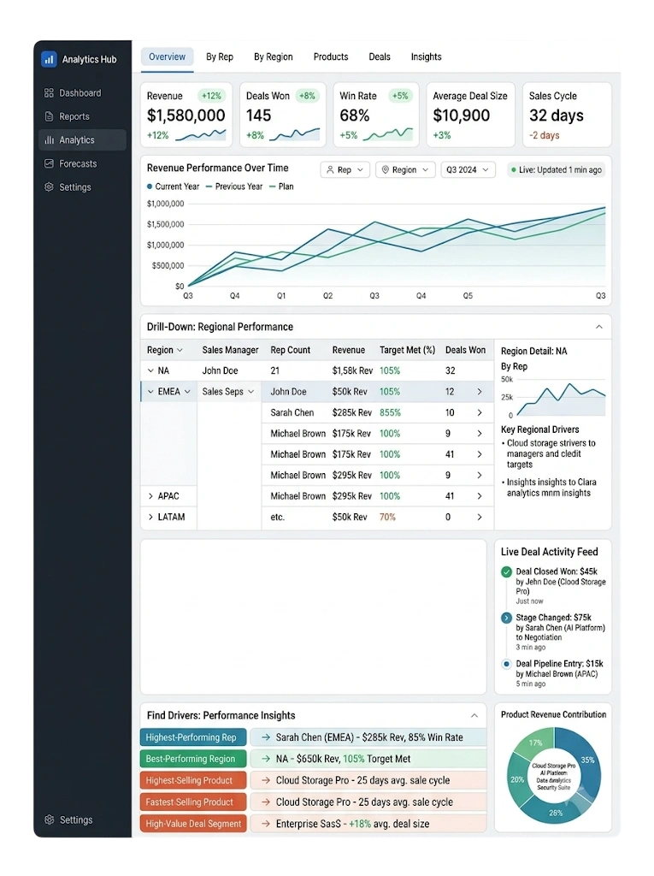Click the Analytics Hub logo icon
The image size is (654, 876).
point(49,59)
